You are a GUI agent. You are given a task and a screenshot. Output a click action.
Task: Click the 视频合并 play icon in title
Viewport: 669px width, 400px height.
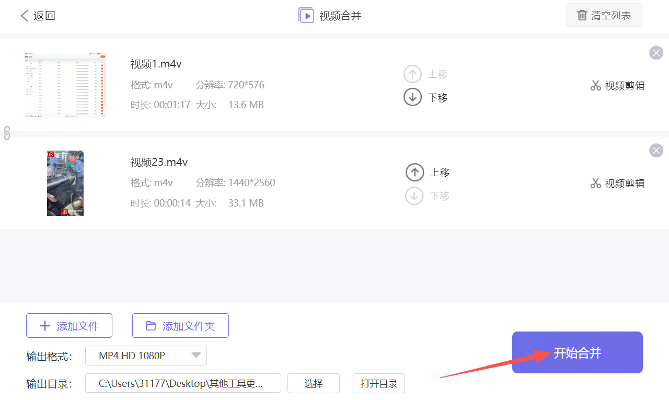tap(306, 15)
